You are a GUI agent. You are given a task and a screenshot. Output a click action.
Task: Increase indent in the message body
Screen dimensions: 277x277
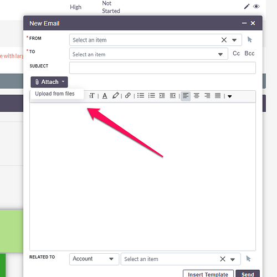pos(162,96)
